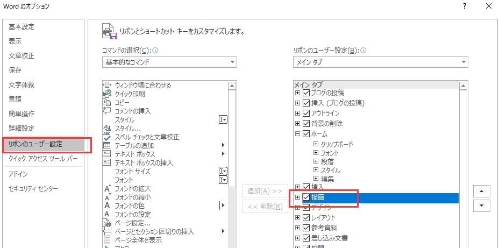Toggle the 参考資料 checkbox
The height and width of the screenshot is (248, 499).
306,228
